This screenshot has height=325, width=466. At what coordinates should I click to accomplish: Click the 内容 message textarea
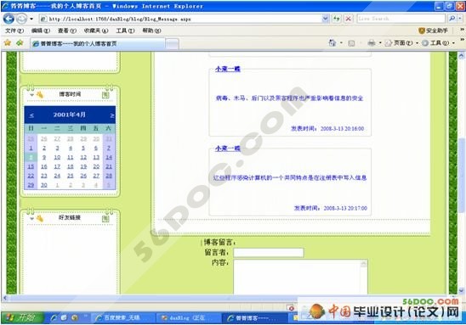click(x=300, y=277)
